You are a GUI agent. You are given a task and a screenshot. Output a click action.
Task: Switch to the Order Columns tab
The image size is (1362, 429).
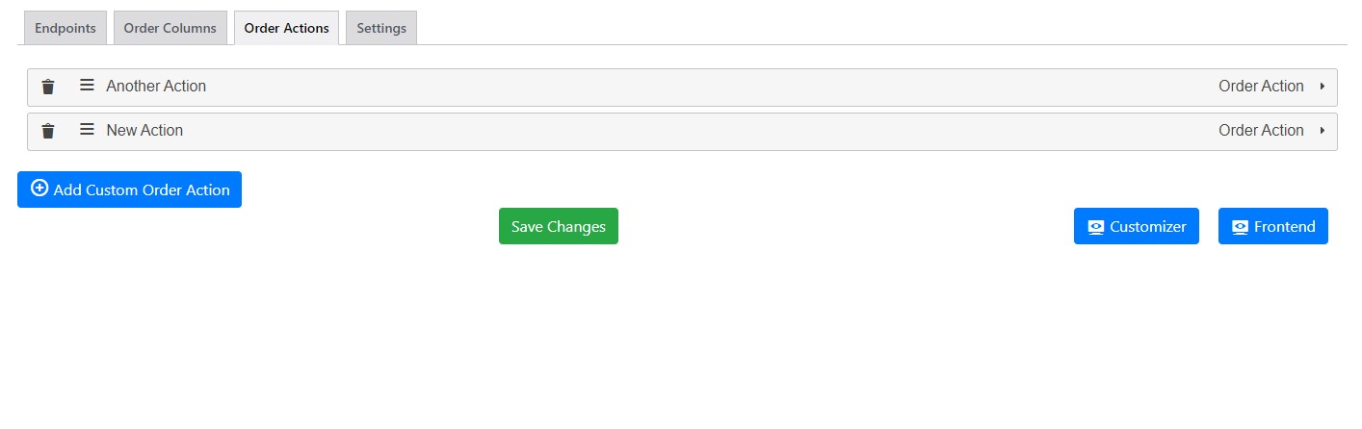coord(170,28)
